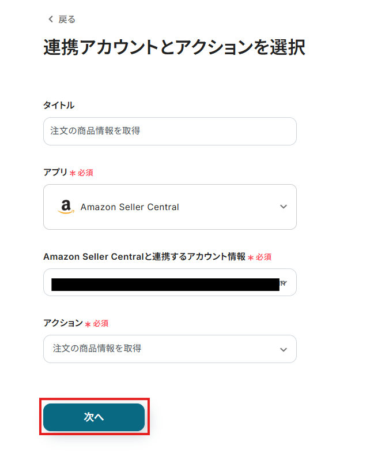This screenshot has height=456, width=370.
Task: Click the タイトル field label
Action: (59, 105)
